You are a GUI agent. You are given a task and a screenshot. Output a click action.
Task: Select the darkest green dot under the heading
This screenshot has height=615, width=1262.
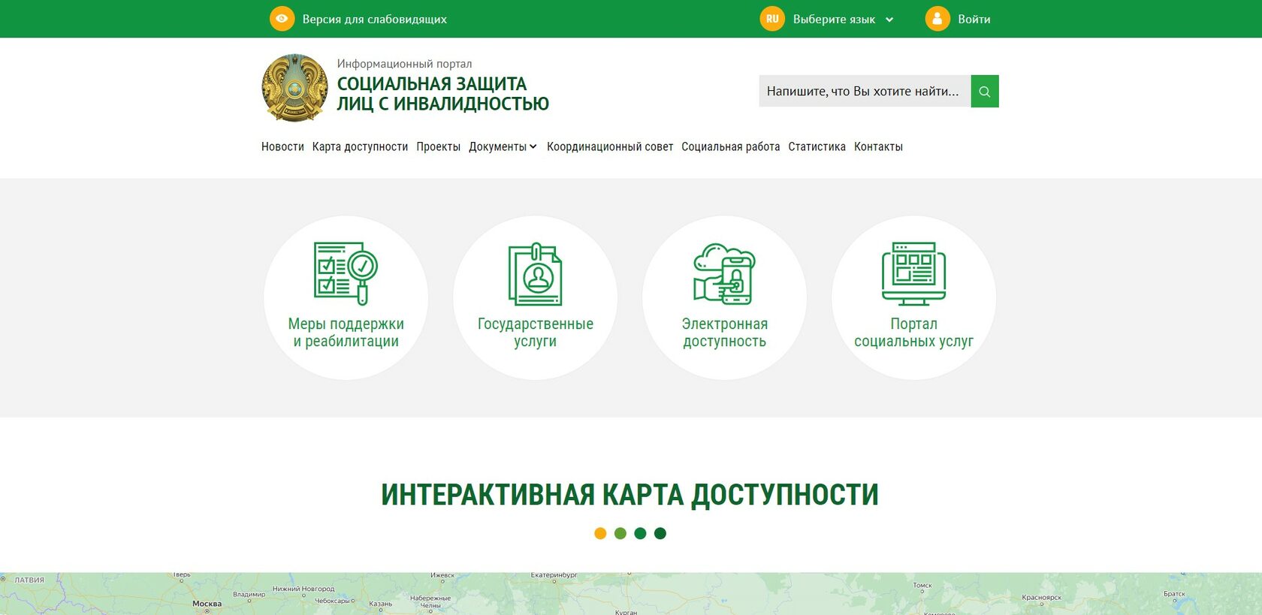[x=660, y=533]
